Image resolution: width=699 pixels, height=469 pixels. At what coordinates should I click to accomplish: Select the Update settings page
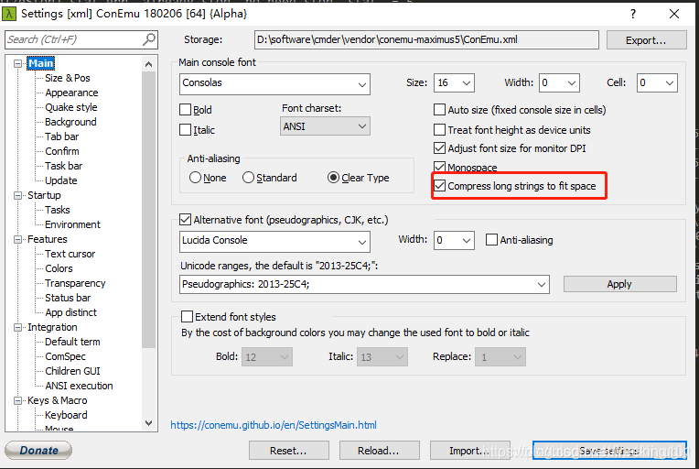pyautogui.click(x=60, y=180)
